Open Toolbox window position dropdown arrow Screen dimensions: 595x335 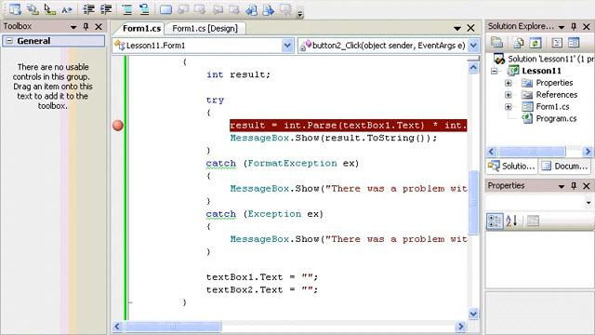tap(73, 27)
